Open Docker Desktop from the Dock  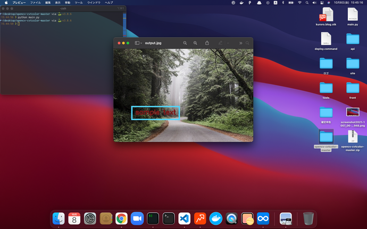coord(215,218)
